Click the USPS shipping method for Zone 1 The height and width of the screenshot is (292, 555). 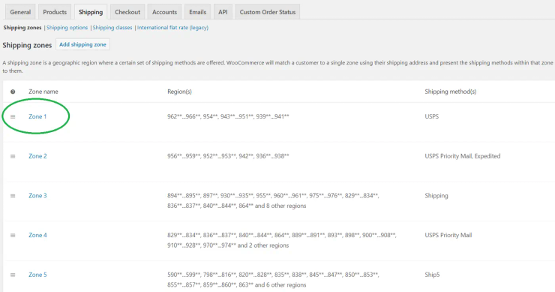click(431, 116)
